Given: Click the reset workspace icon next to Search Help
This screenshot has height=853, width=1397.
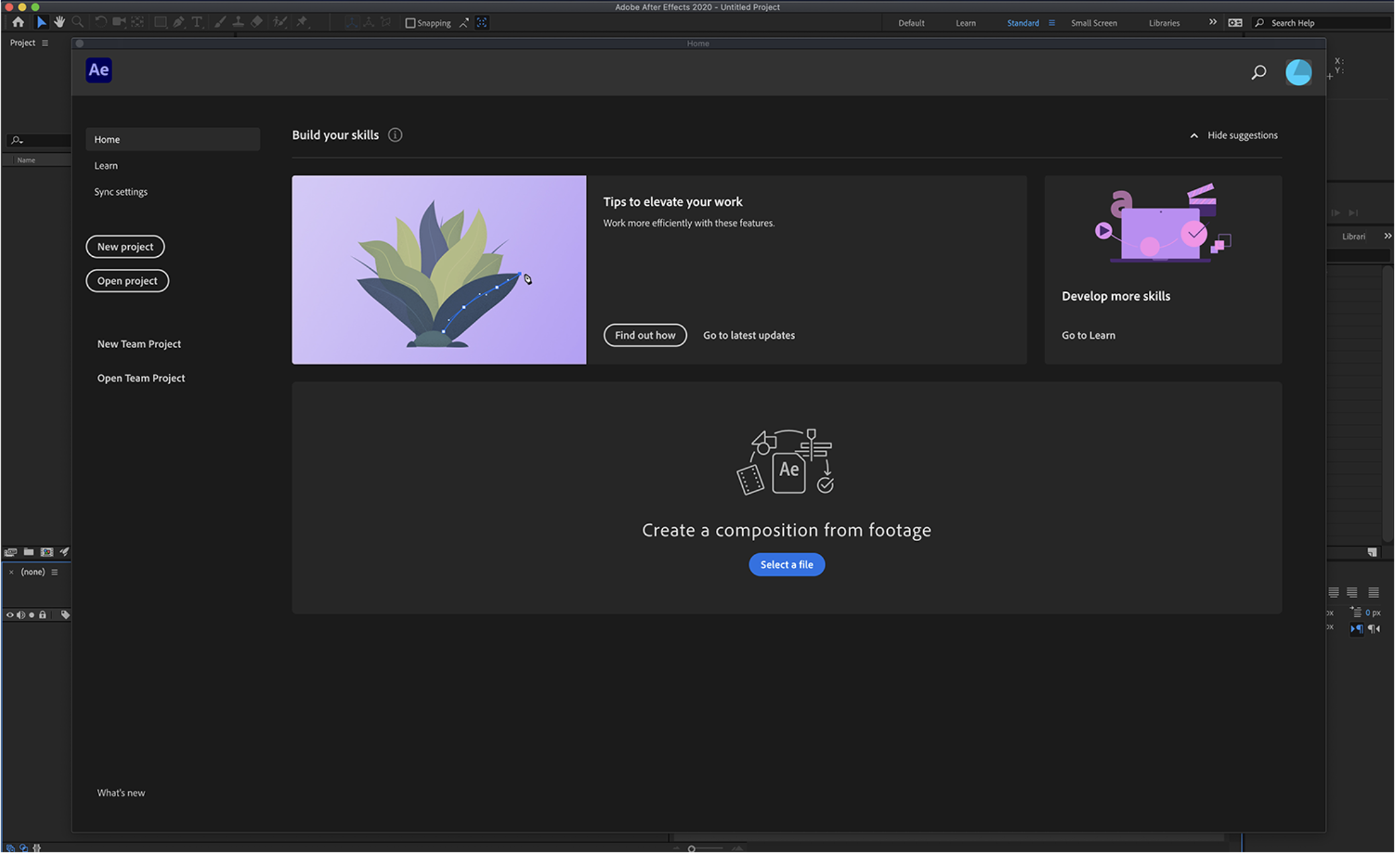Looking at the screenshot, I should pos(1235,23).
